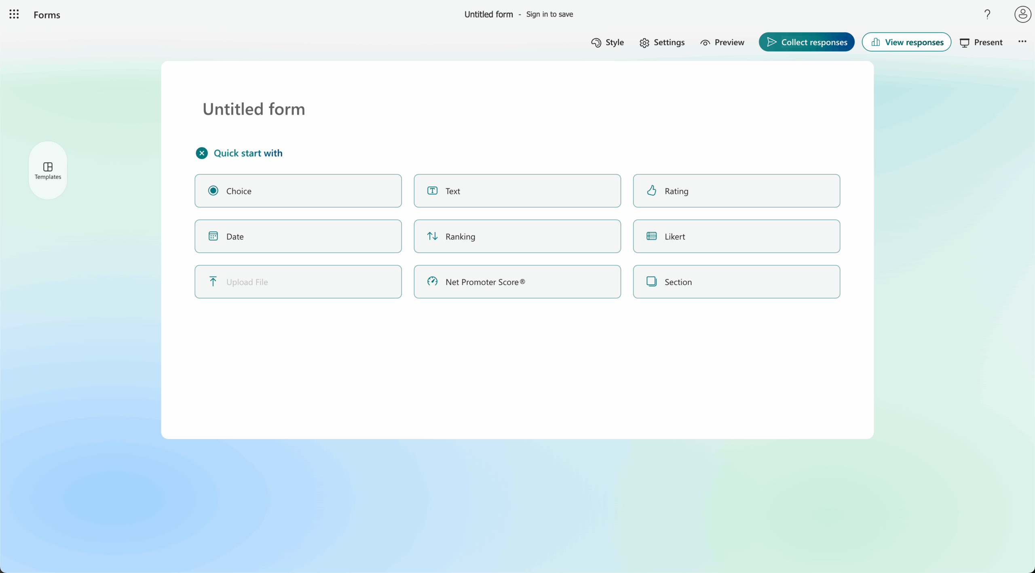Open the more options ellipsis menu
This screenshot has width=1035, height=573.
point(1022,42)
